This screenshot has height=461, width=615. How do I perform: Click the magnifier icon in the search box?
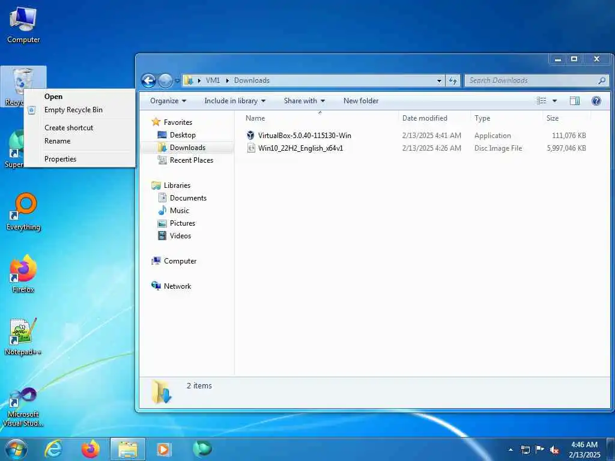click(602, 80)
